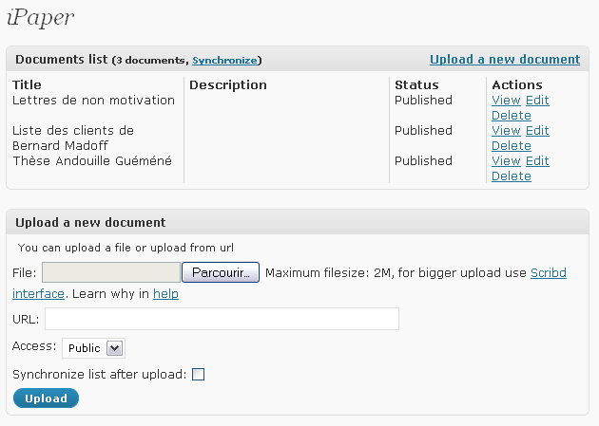Edit the Thèse Andouille Guéméné document
Viewport: 599px width, 426px height.
[537, 161]
